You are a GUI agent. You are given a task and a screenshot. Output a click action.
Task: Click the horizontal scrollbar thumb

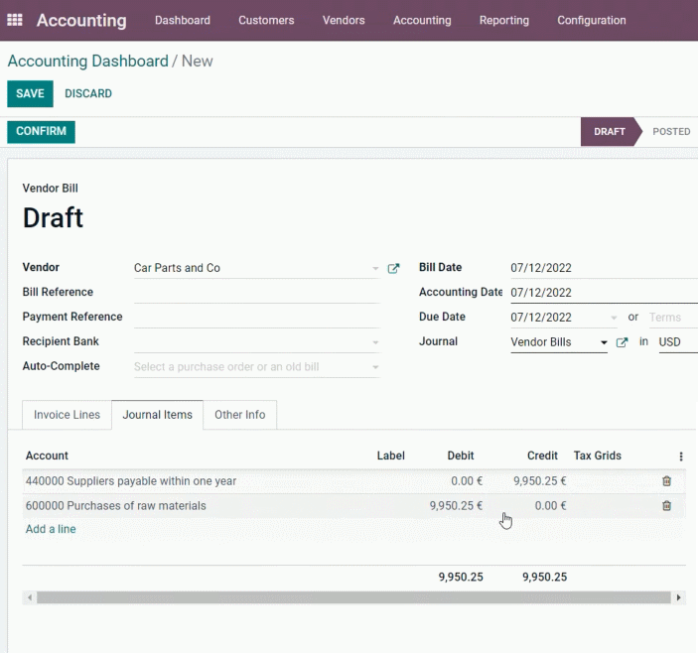(x=353, y=597)
